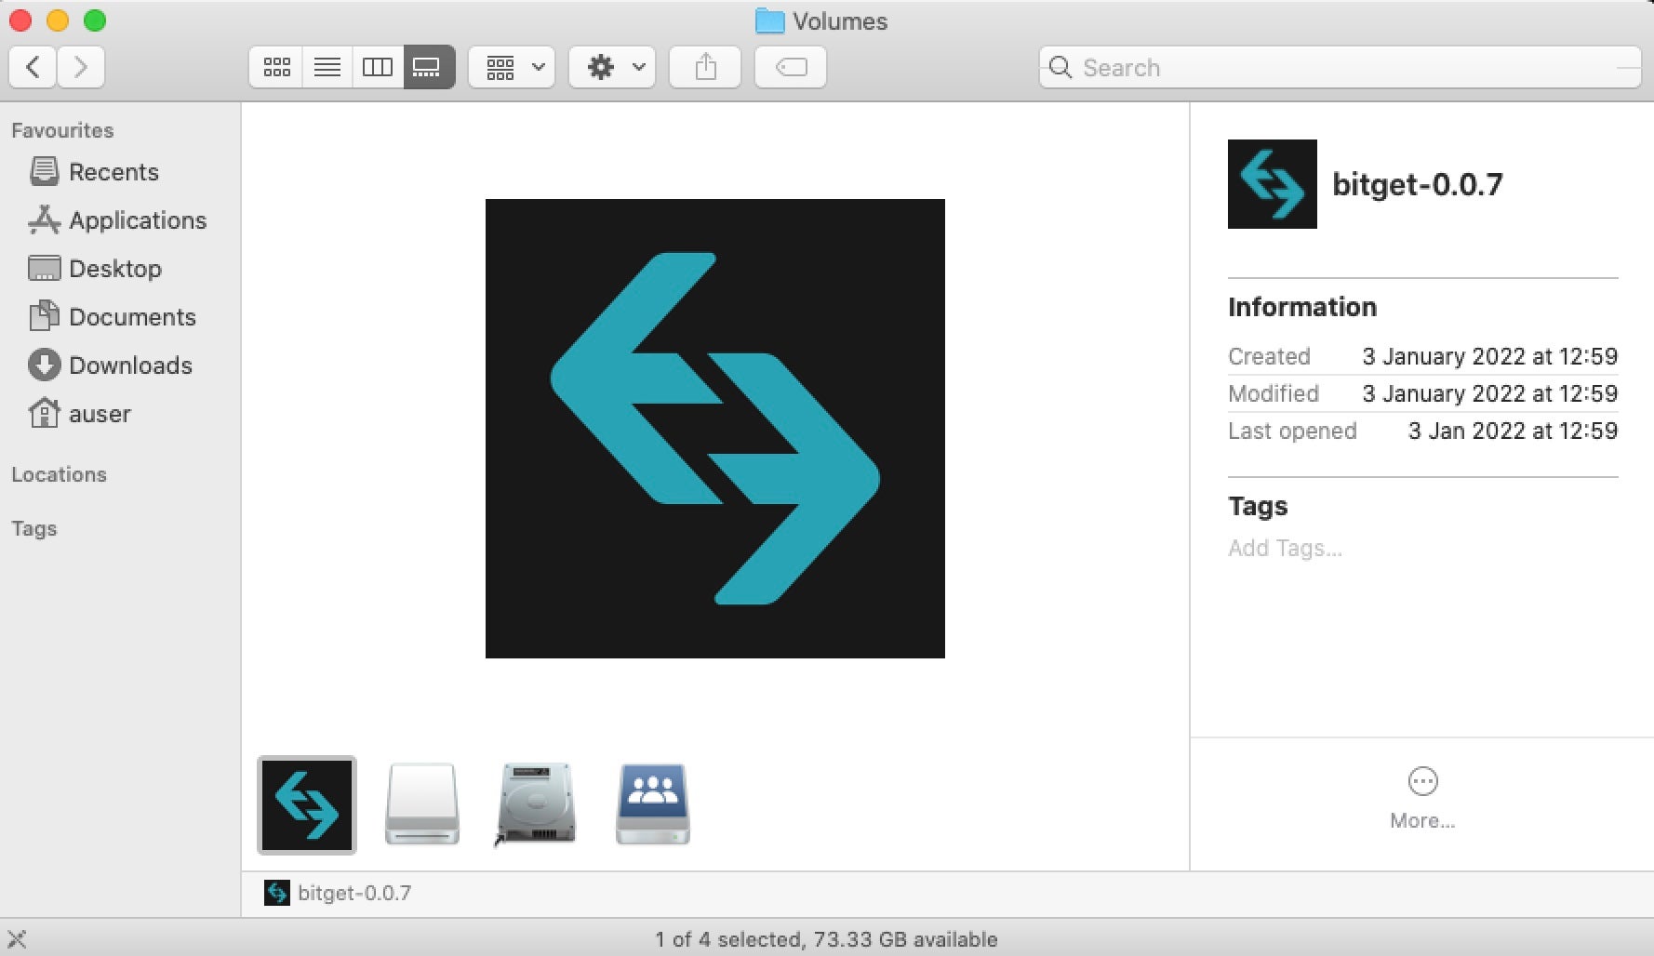The image size is (1654, 956).
Task: Select the white external drive thumbnail
Action: [422, 804]
